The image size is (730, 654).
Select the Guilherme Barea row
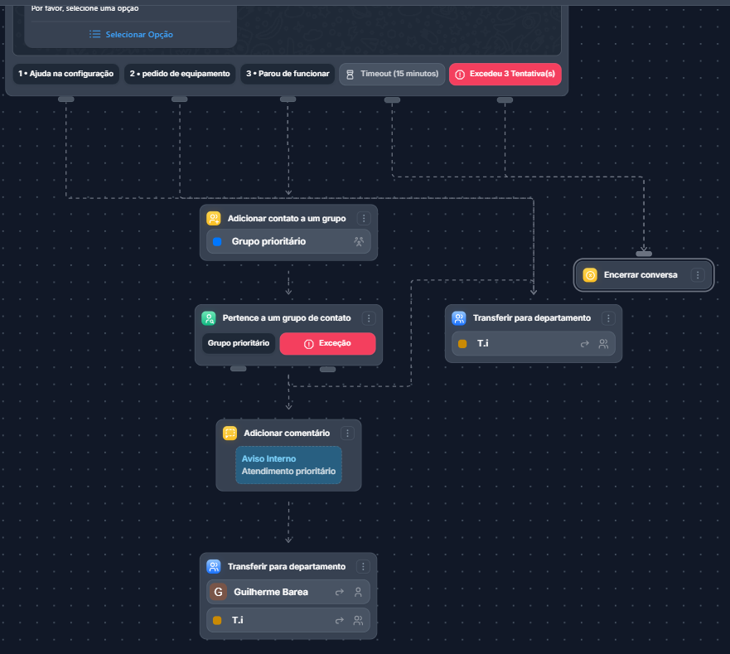288,592
